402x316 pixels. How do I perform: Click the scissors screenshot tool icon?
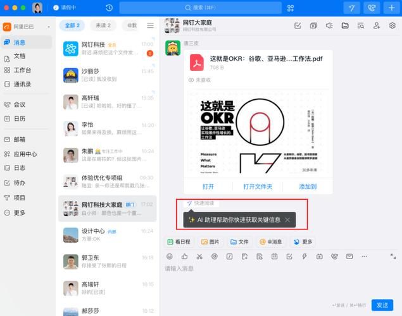click(199, 257)
